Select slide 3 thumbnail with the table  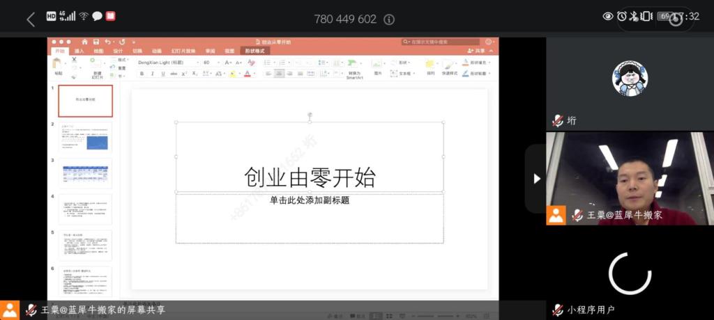85,173
